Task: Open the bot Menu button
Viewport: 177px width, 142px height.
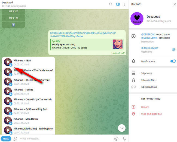Action: point(6,139)
